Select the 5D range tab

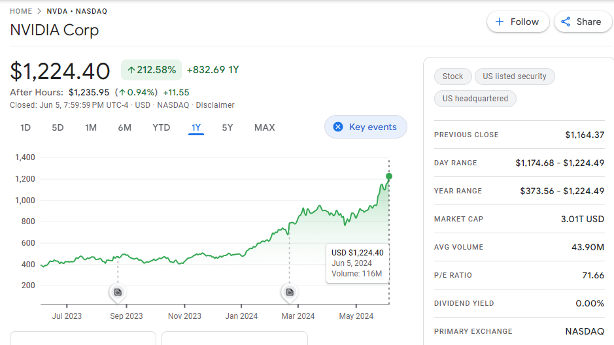click(58, 127)
